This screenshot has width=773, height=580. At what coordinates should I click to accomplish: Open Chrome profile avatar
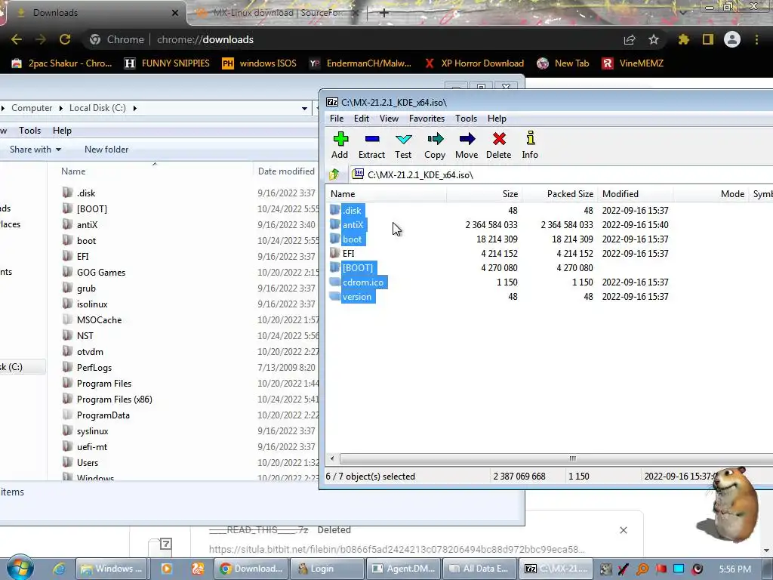732,39
